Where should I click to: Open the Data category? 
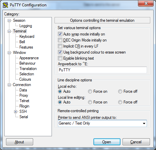pyautogui.click(x=23, y=90)
